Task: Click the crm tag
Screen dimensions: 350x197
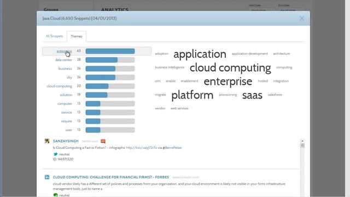Action: 157,81
